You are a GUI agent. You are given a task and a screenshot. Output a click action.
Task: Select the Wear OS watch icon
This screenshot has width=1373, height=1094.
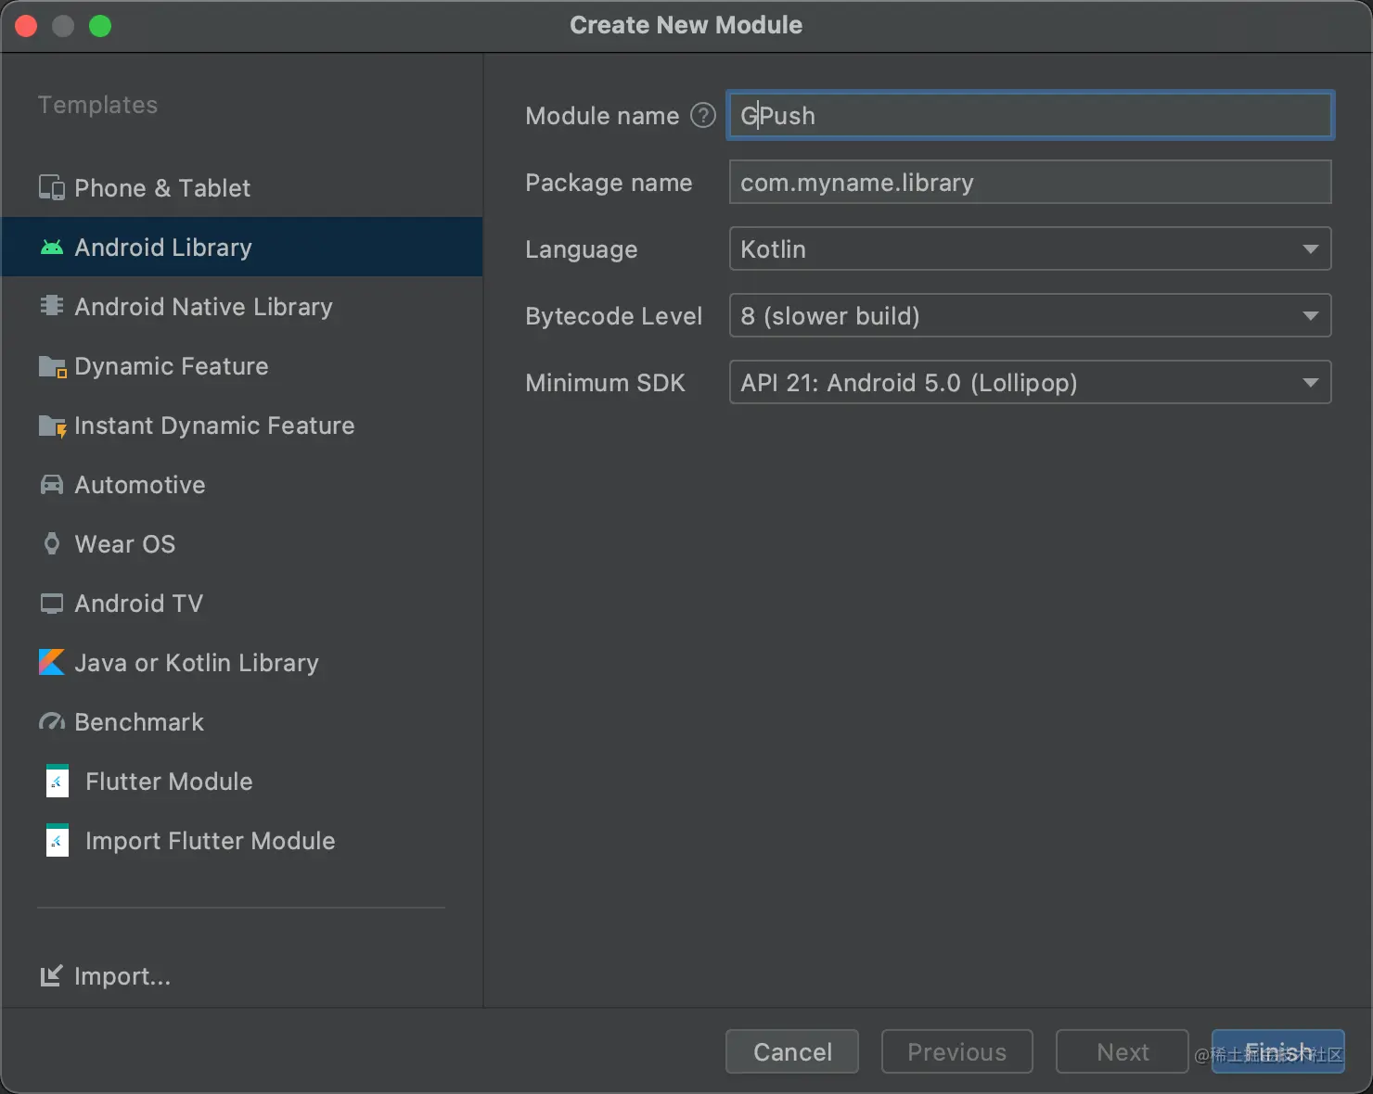click(52, 544)
